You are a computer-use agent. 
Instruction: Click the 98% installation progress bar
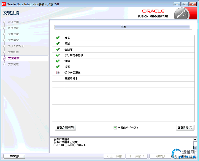pos(123,27)
